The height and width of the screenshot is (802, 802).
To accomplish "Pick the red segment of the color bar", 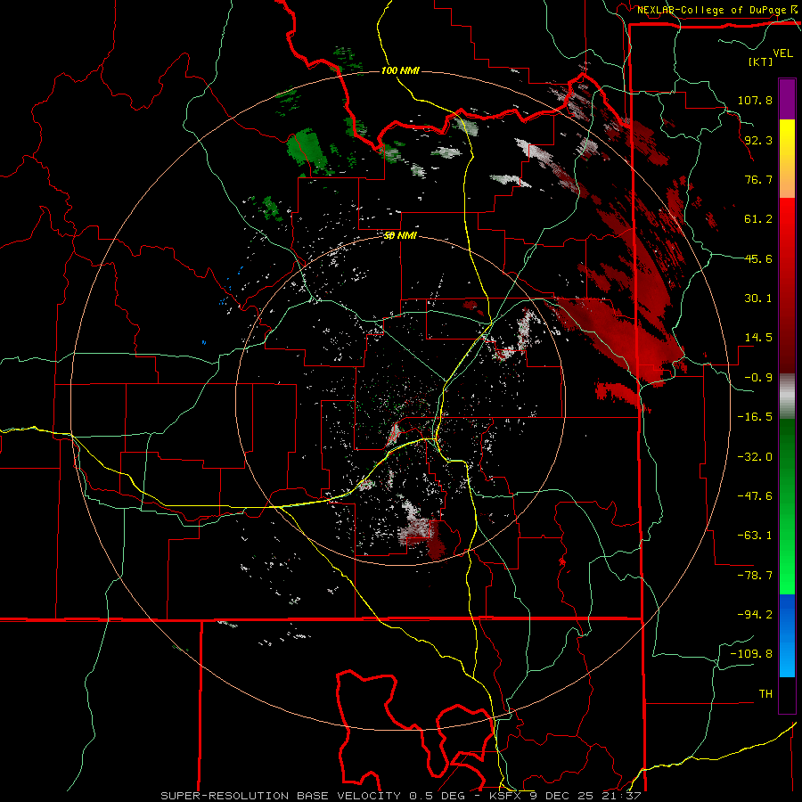I will [787, 285].
